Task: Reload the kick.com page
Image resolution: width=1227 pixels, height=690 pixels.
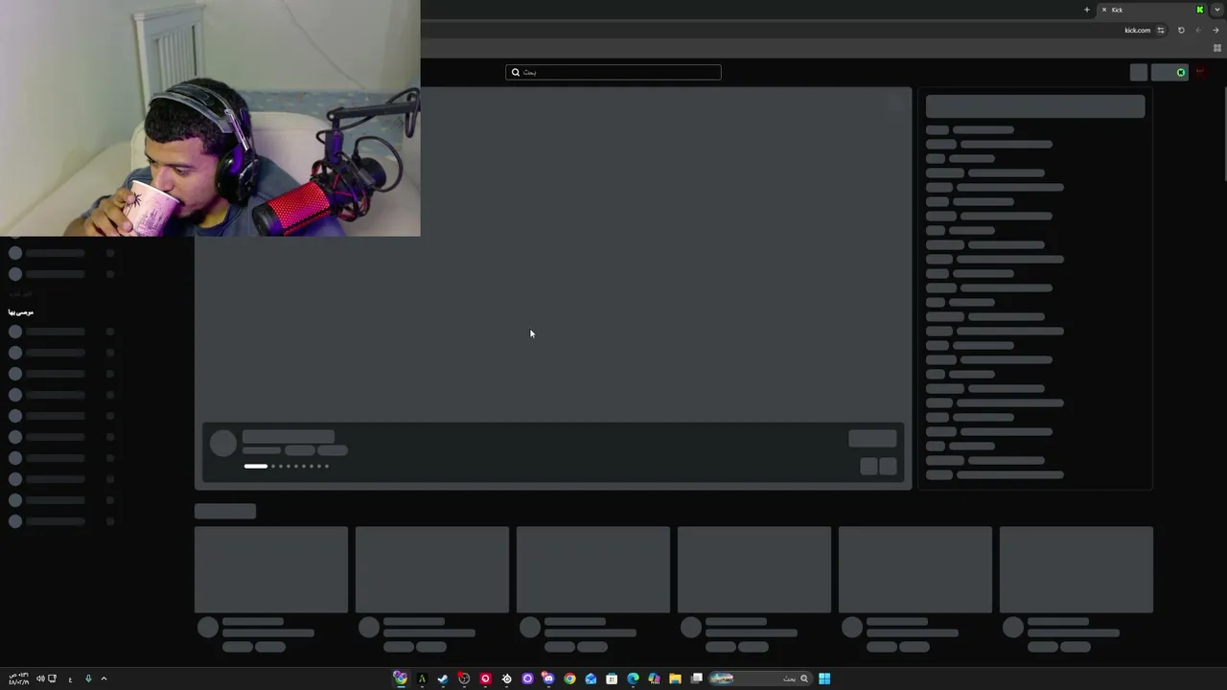Action: pyautogui.click(x=1181, y=31)
